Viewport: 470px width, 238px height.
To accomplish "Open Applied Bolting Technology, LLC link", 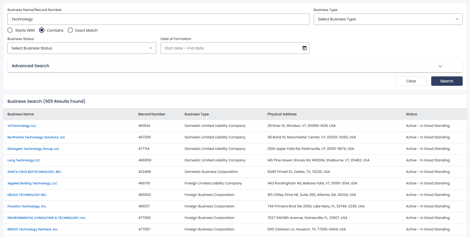I will [32, 183].
